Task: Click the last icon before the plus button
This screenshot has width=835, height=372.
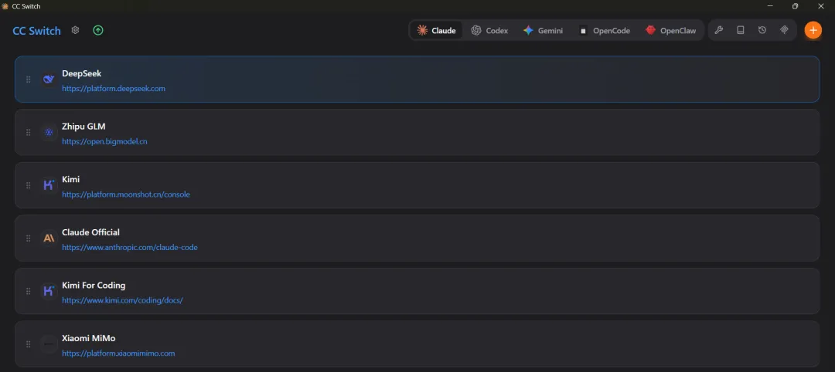Action: [784, 30]
